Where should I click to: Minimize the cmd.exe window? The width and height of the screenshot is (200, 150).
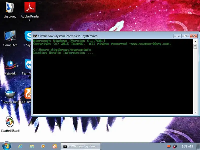177,36
